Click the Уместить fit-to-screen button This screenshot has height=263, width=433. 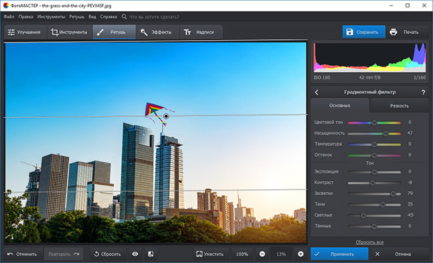(x=211, y=254)
